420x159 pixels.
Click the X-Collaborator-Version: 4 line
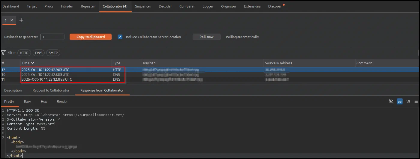tap(34, 119)
